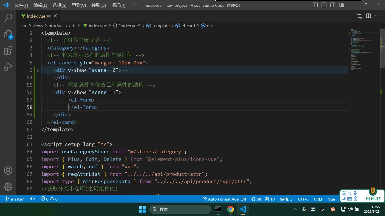Show more menu items ellipsis in title bar
The width and height of the screenshot is (385, 216).
pos(134,5)
